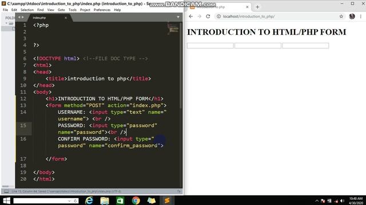The width and height of the screenshot is (366, 205).
Task: Open Google Chrome from taskbar
Action: click(136, 200)
